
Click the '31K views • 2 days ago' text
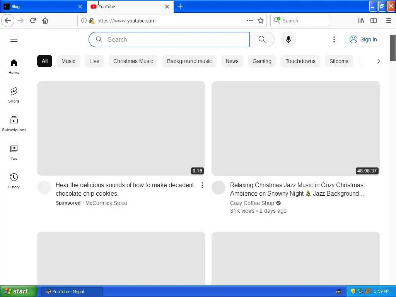258,211
